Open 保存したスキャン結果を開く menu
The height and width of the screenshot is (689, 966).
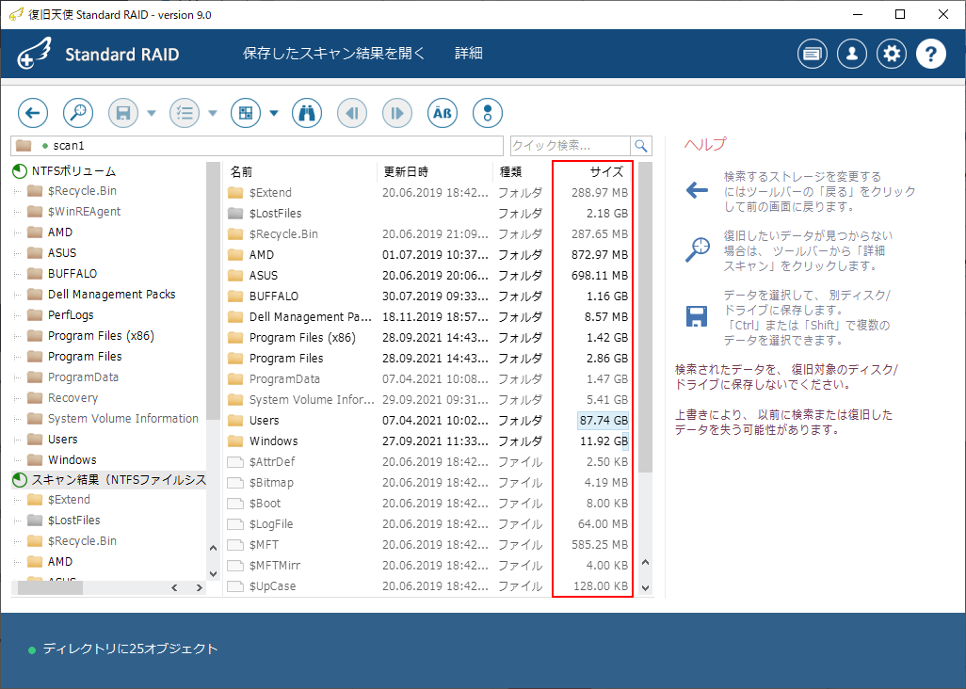334,54
